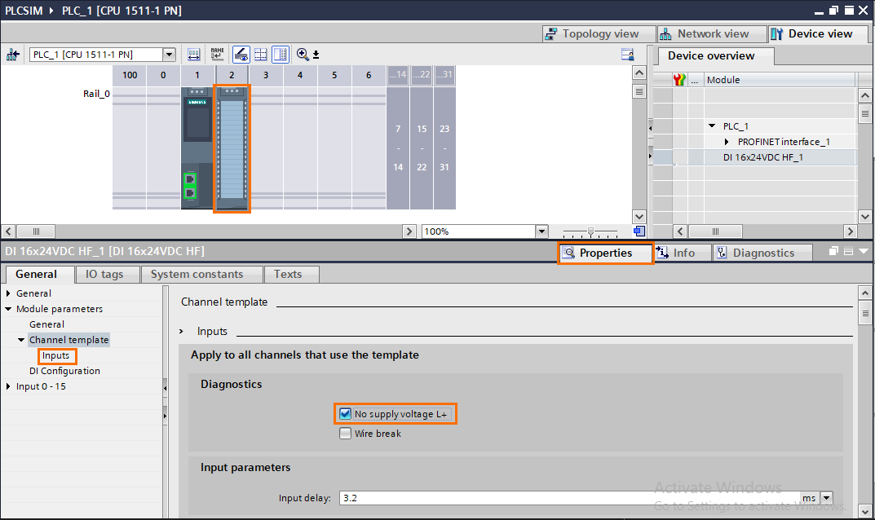Screen dimensions: 875x520
Task: Toggle the fault column checkbox icon in Device overview
Action: [x=678, y=79]
